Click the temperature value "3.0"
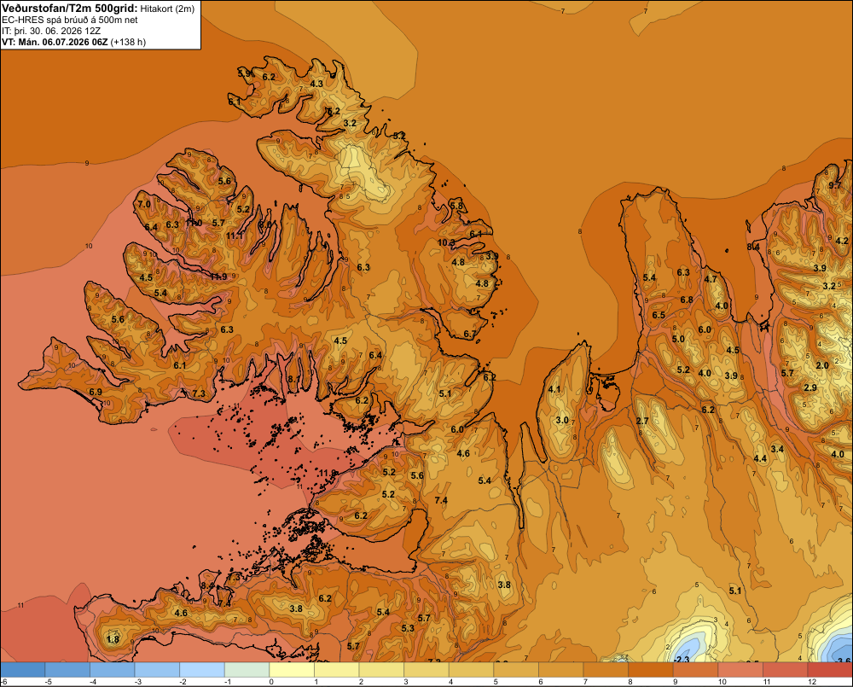 tap(562, 420)
